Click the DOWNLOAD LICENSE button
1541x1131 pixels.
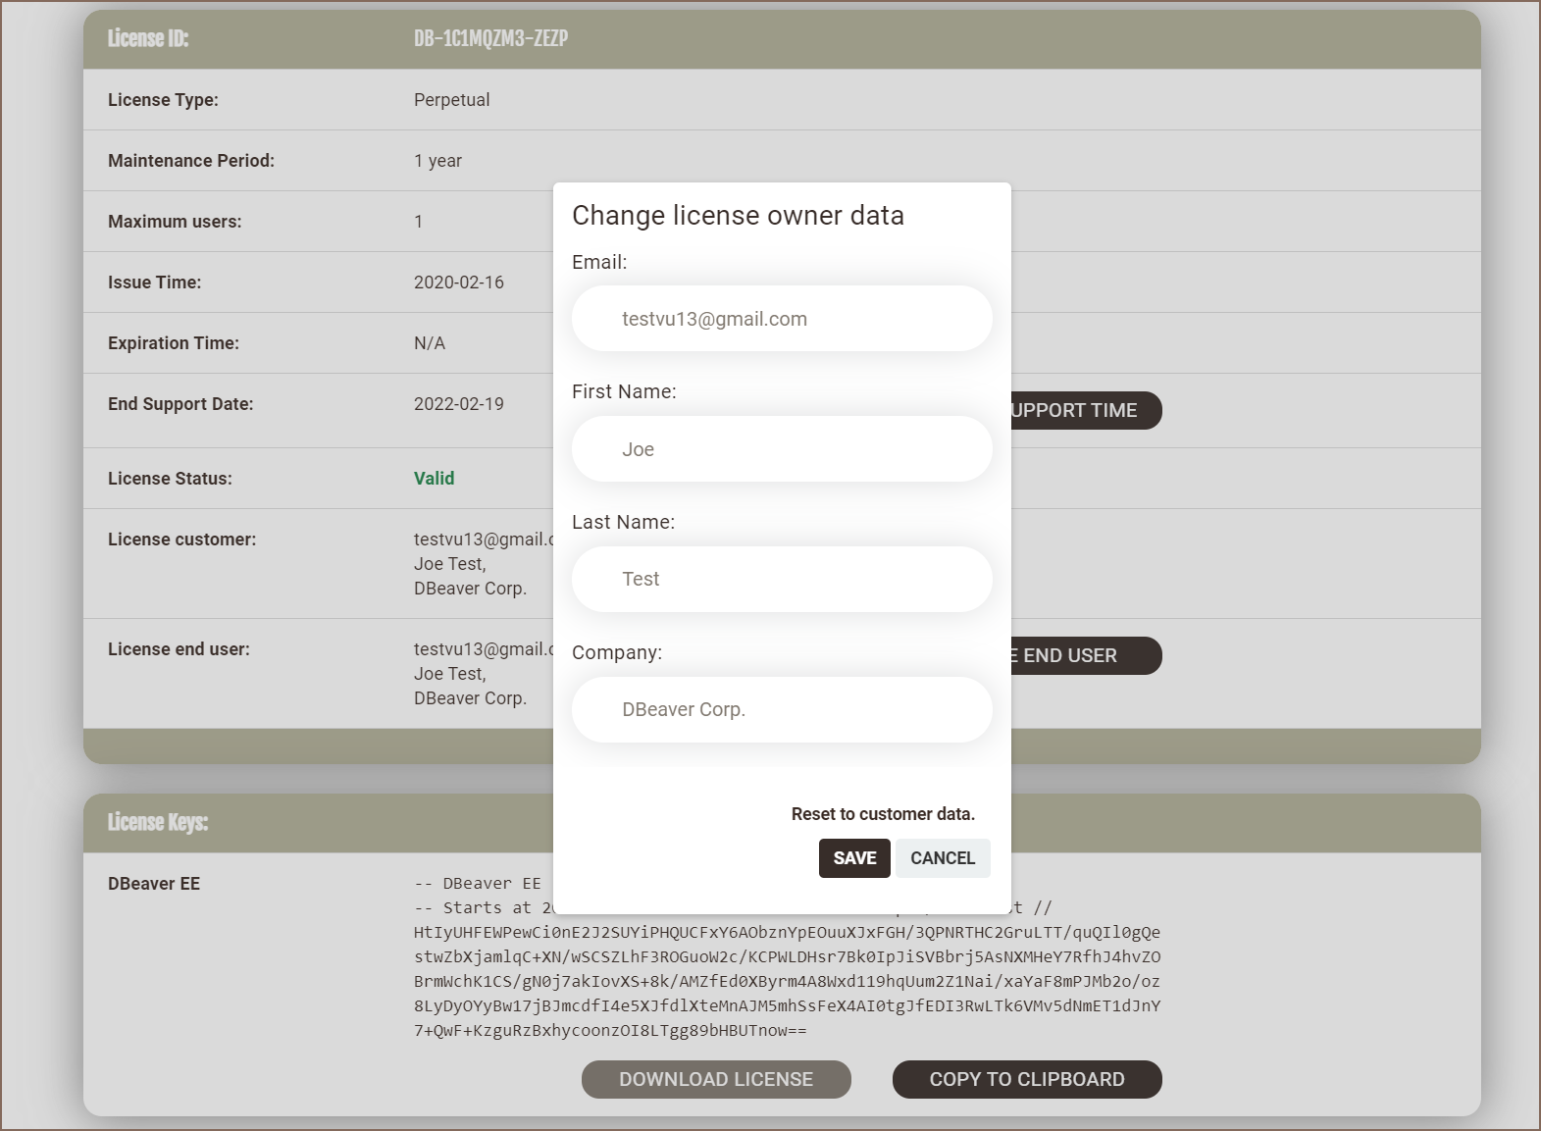(715, 1079)
